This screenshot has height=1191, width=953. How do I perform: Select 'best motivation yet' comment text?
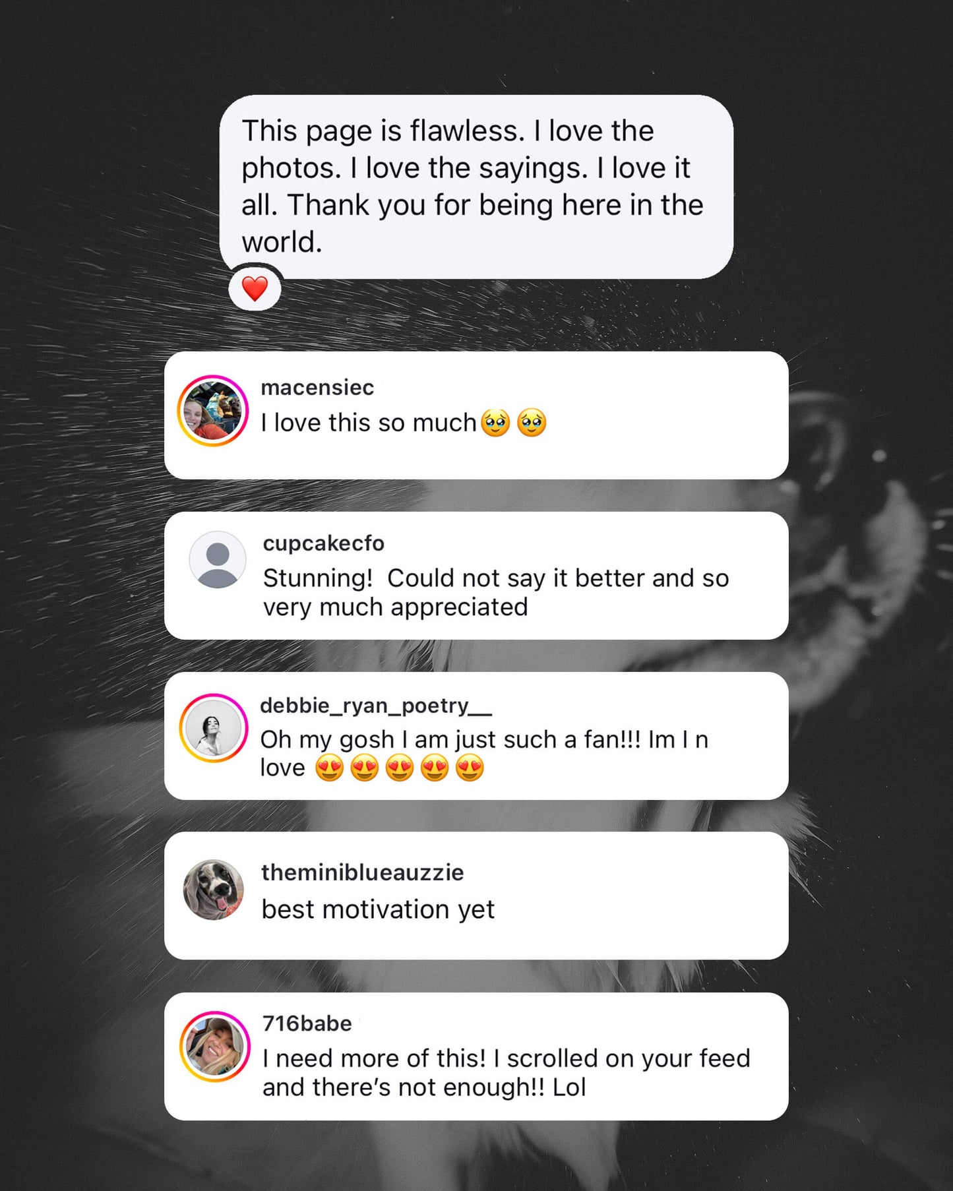click(x=378, y=909)
